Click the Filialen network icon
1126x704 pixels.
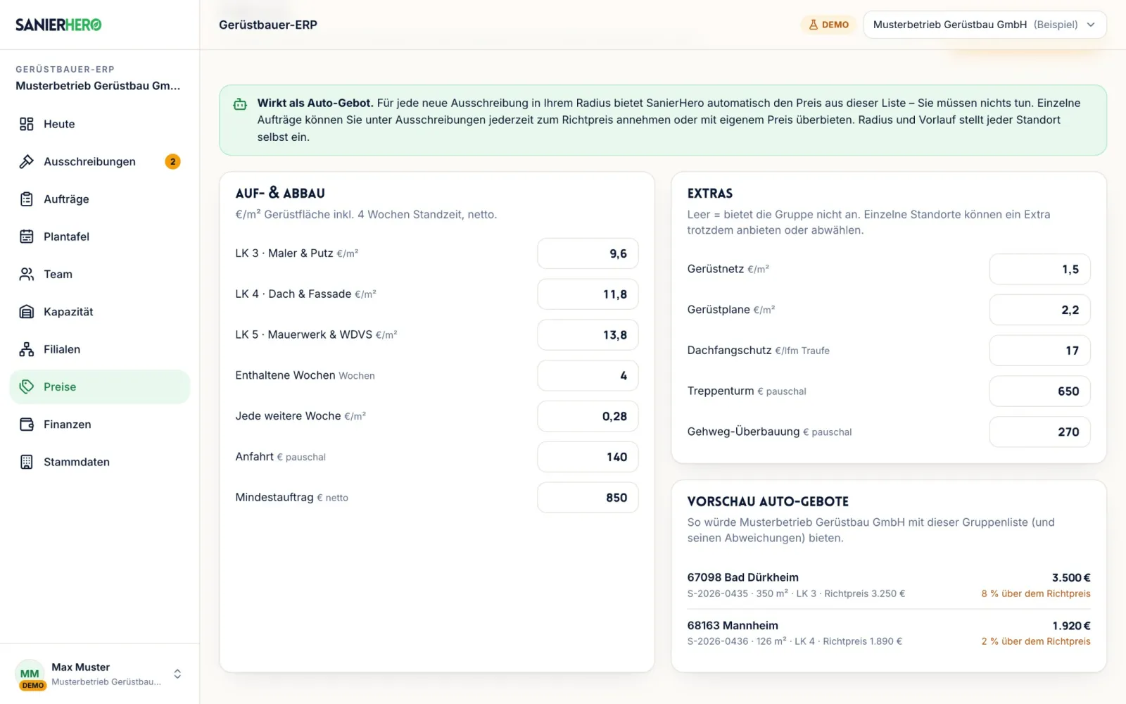[x=27, y=349]
